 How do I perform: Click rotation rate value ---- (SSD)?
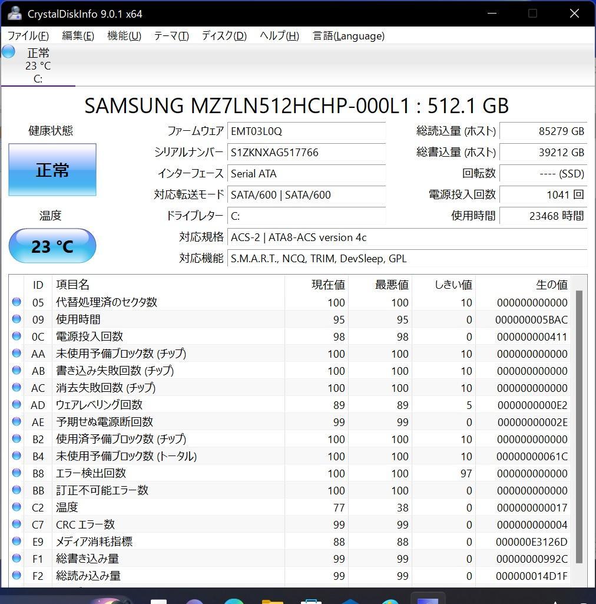tap(543, 173)
